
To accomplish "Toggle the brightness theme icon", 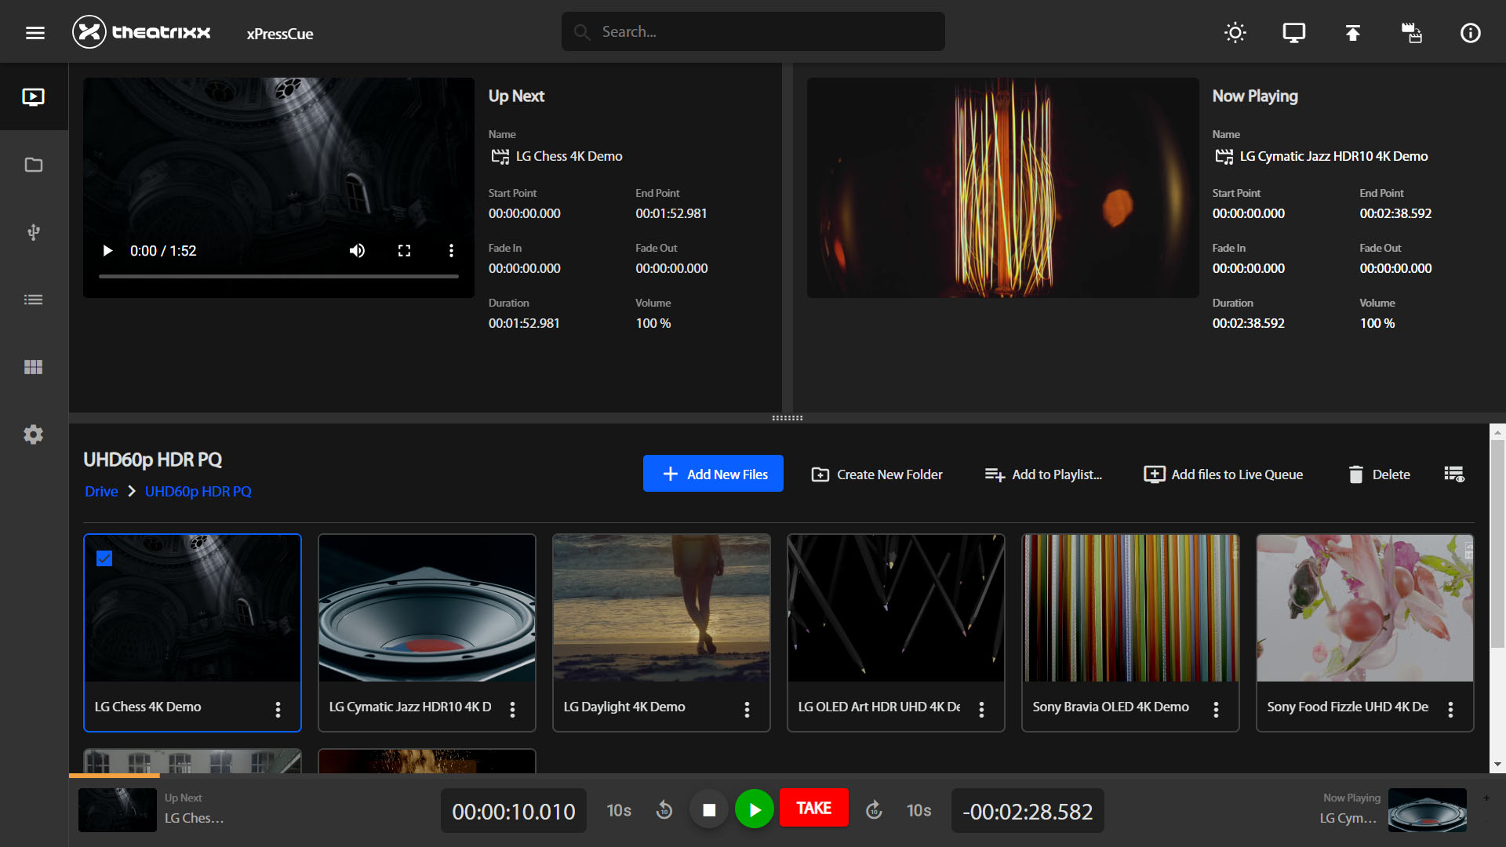I will click(1235, 32).
